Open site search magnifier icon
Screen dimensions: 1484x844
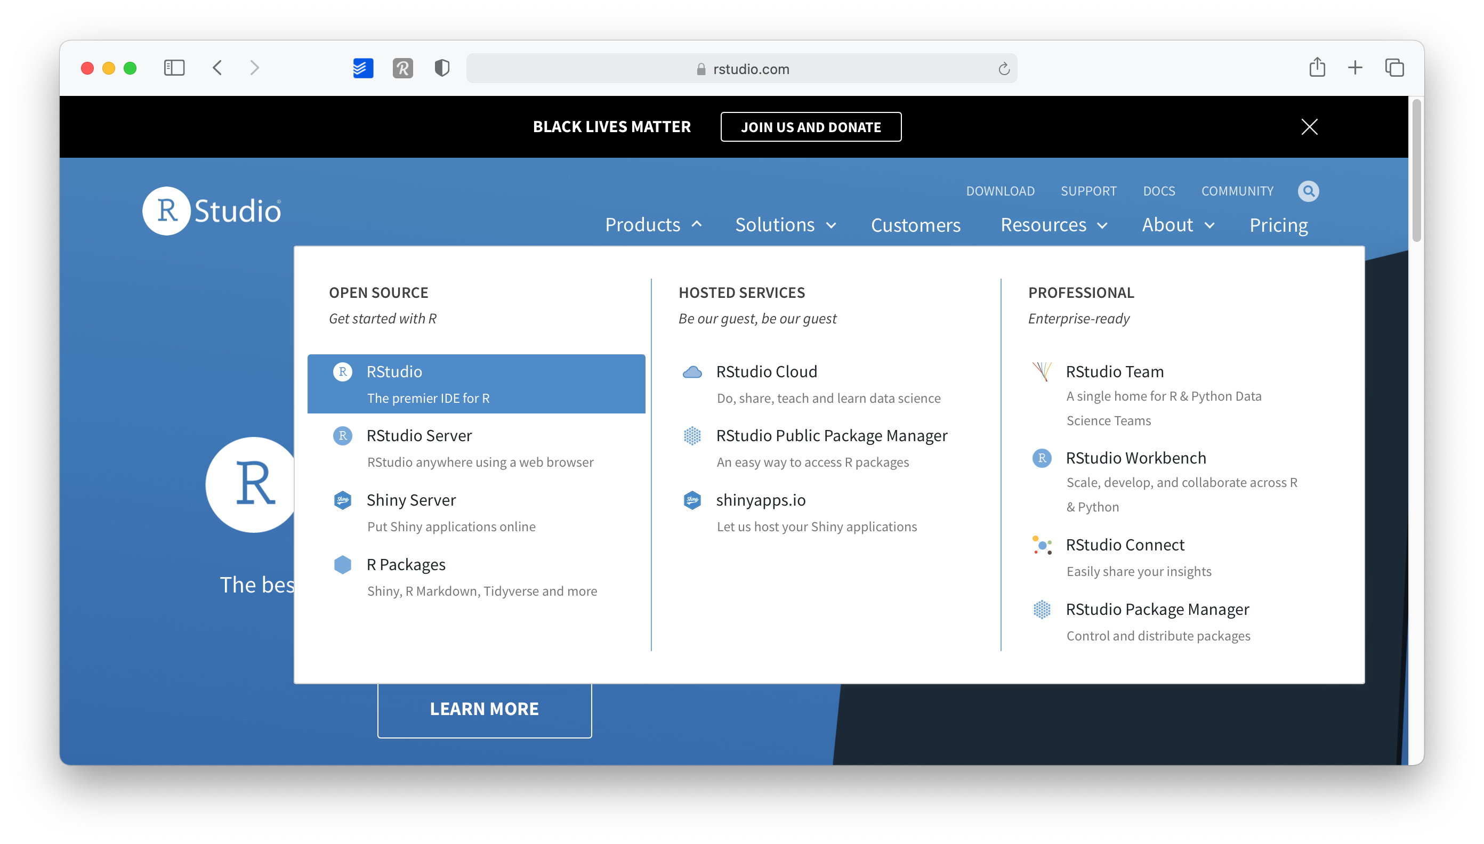pyautogui.click(x=1308, y=191)
